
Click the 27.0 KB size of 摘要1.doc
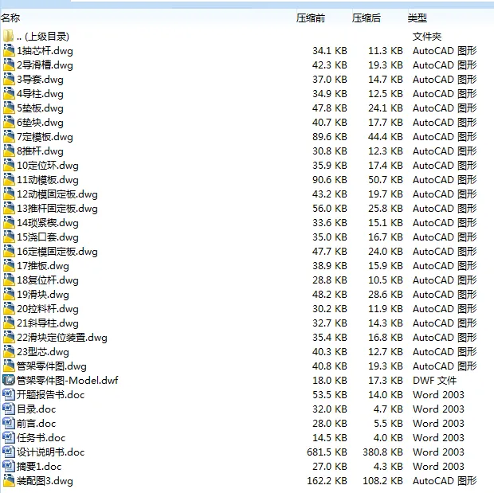330,467
